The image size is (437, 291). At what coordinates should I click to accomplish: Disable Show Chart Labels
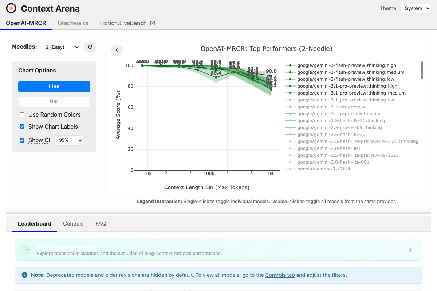[22, 127]
